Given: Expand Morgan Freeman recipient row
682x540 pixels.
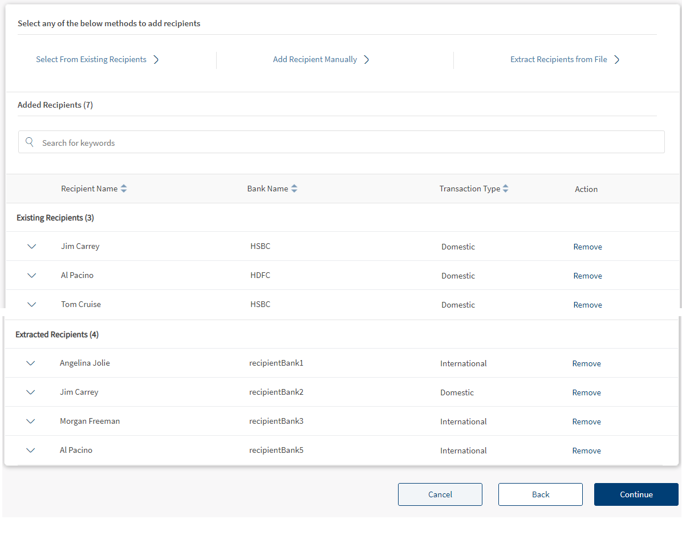Looking at the screenshot, I should [x=31, y=422].
